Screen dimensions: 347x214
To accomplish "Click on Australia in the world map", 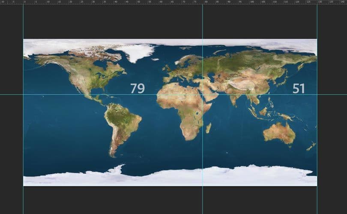I will pos(280,133).
